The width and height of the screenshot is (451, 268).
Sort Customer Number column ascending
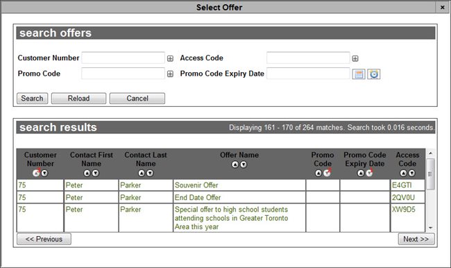(36, 173)
